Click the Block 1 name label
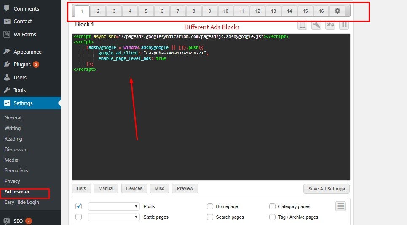 click(x=84, y=24)
